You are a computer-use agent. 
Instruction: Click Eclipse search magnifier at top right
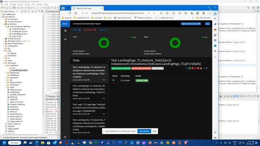tap(248, 8)
